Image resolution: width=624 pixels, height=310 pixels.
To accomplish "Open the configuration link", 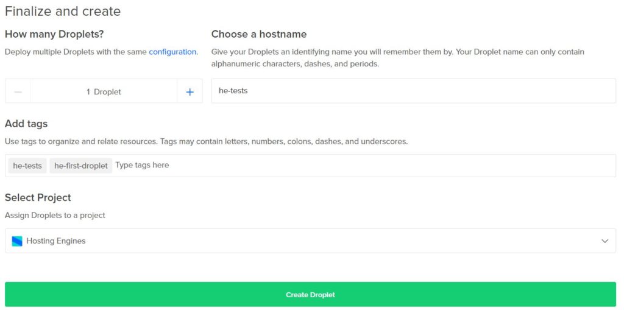I will (172, 52).
